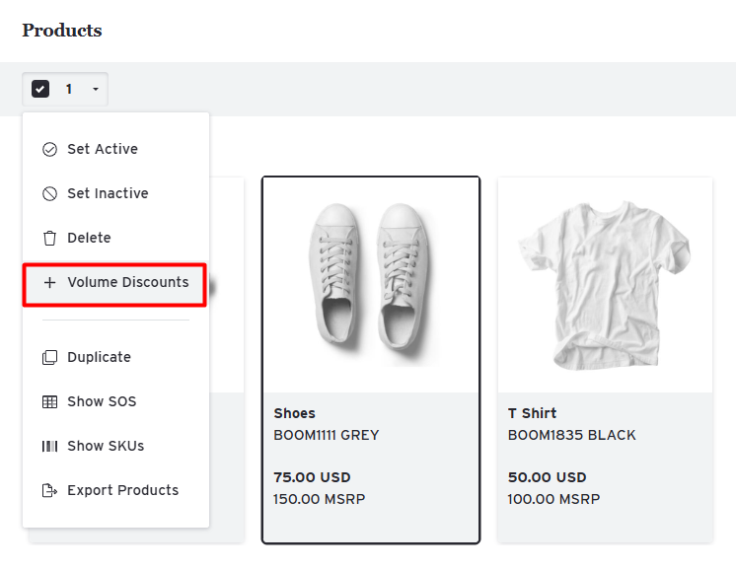Click the BOOM1835 BLACK product code
This screenshot has width=736, height=570.
(x=571, y=436)
